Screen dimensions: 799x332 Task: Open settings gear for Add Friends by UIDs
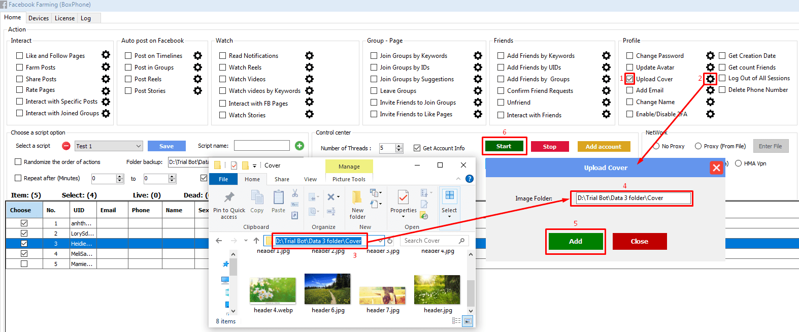point(606,67)
